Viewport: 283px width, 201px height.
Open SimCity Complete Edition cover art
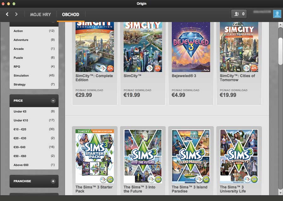(95, 47)
